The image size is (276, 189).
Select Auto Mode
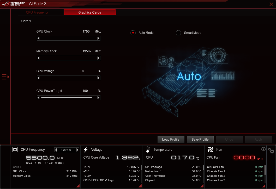[133, 33]
